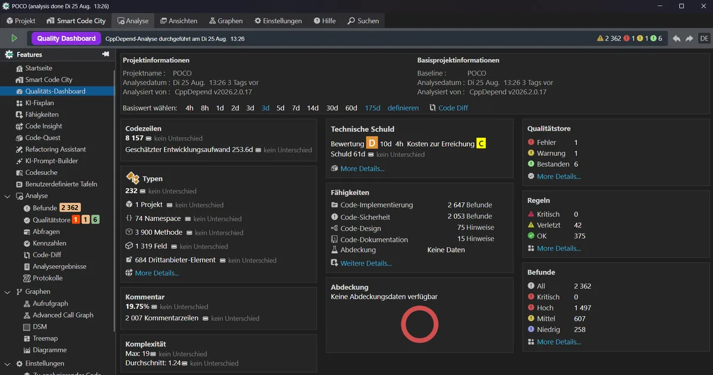Open the Hilfe menu tab
This screenshot has height=375, width=713.
(324, 21)
